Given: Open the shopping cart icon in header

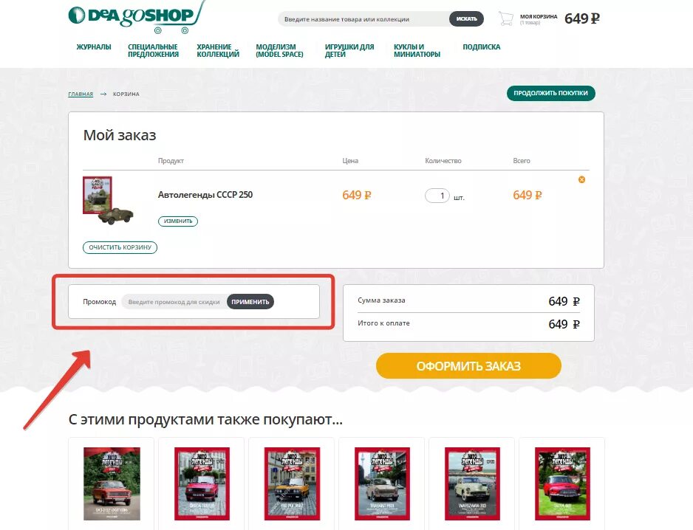Looking at the screenshot, I should 505,18.
